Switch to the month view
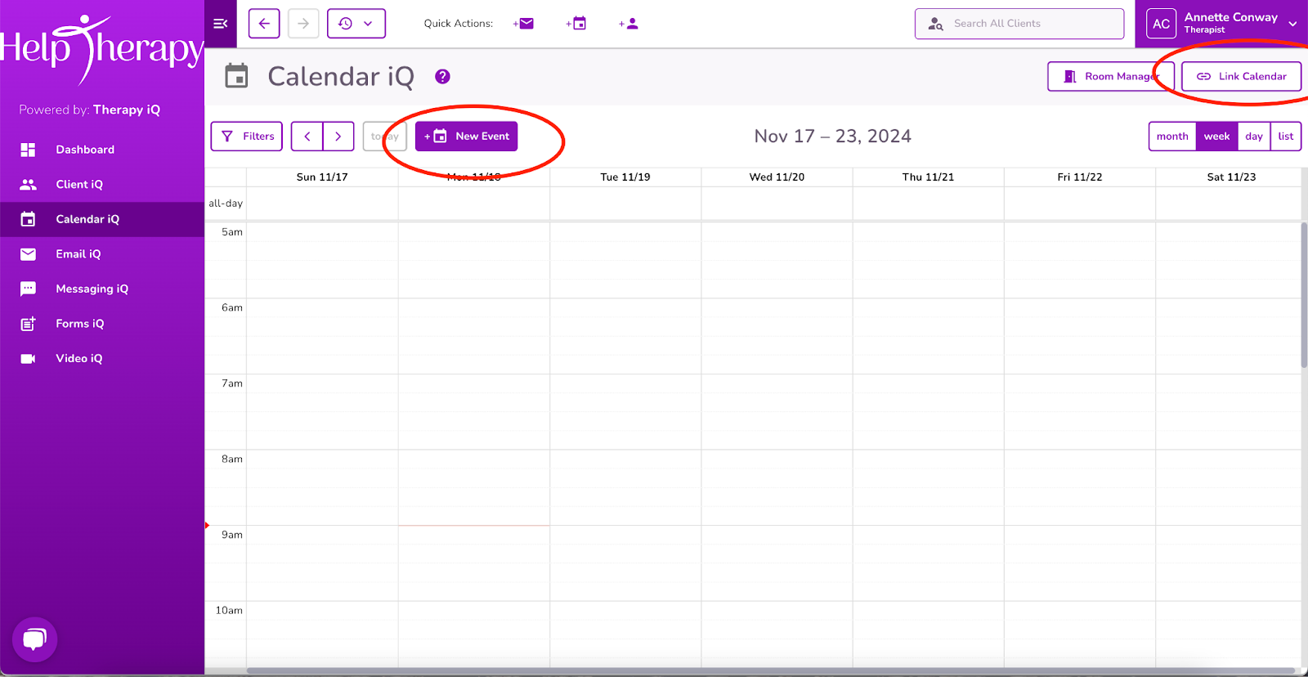1308x677 pixels. click(1172, 137)
